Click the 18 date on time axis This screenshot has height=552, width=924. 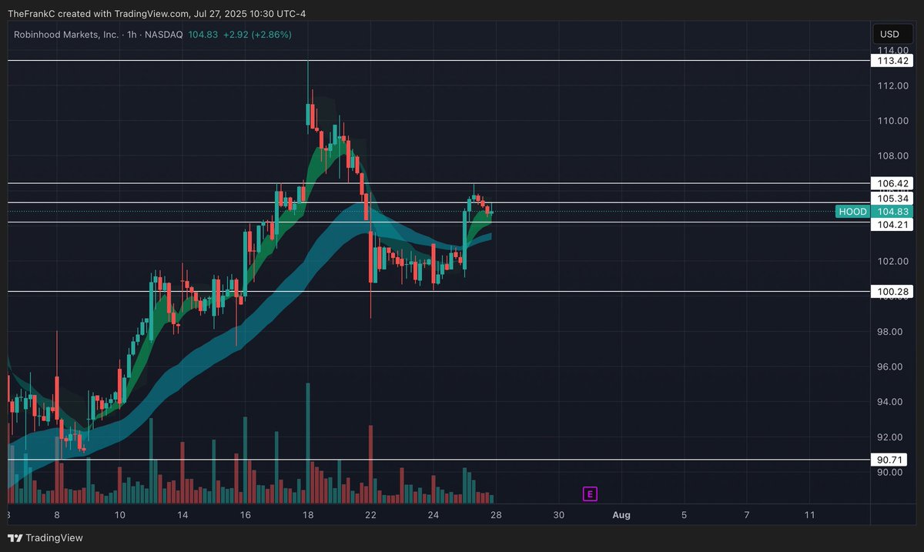(308, 514)
